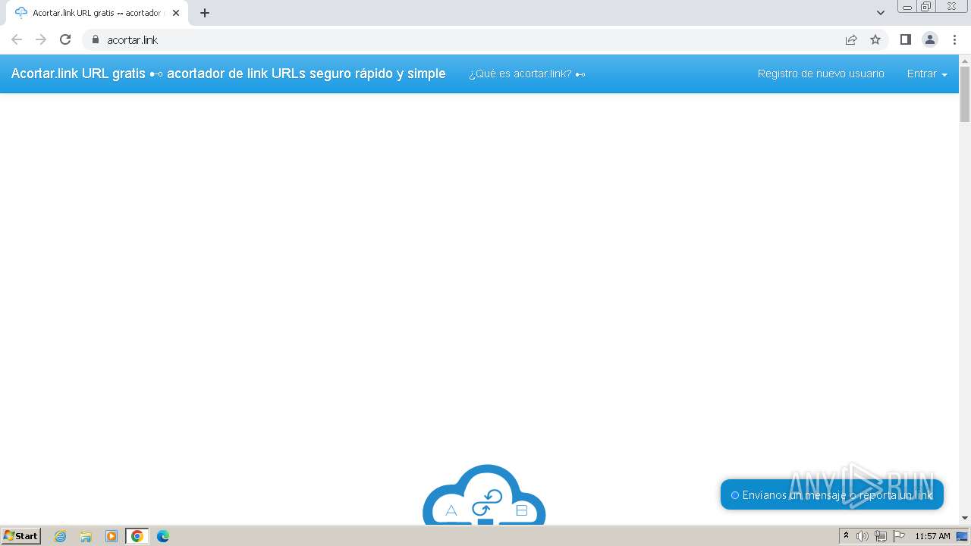Go back using the browser back arrow
This screenshot has width=971, height=546.
tap(17, 39)
